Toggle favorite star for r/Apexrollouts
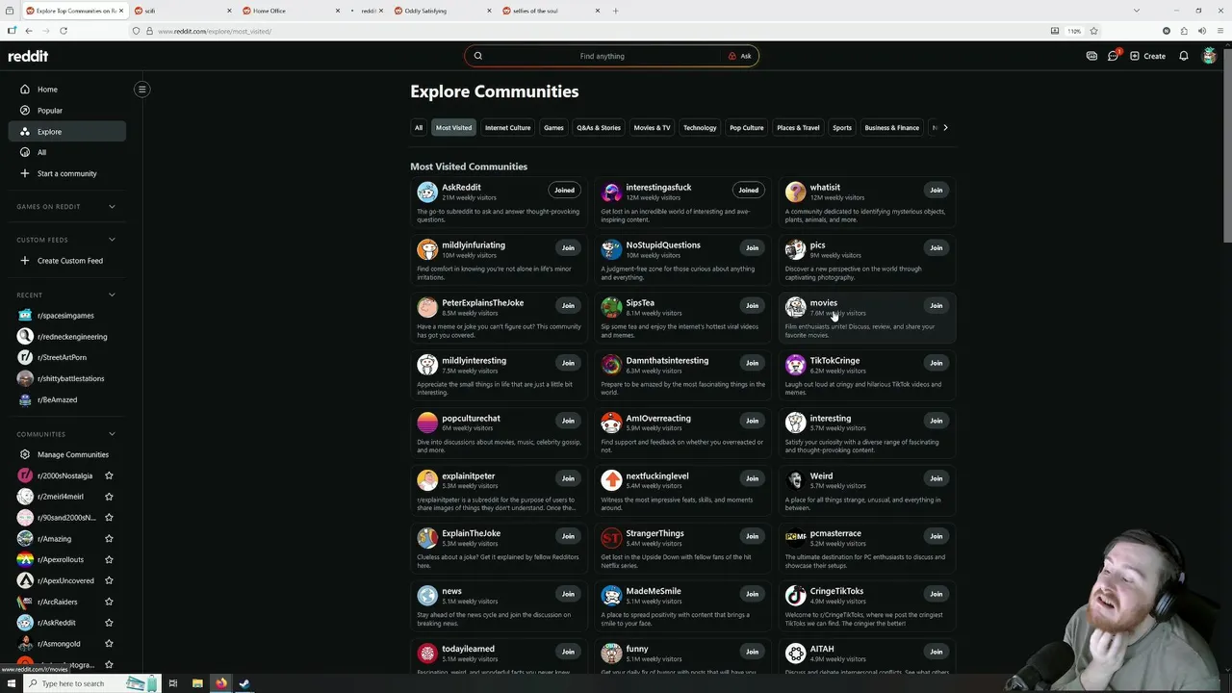This screenshot has height=693, width=1232. click(109, 559)
